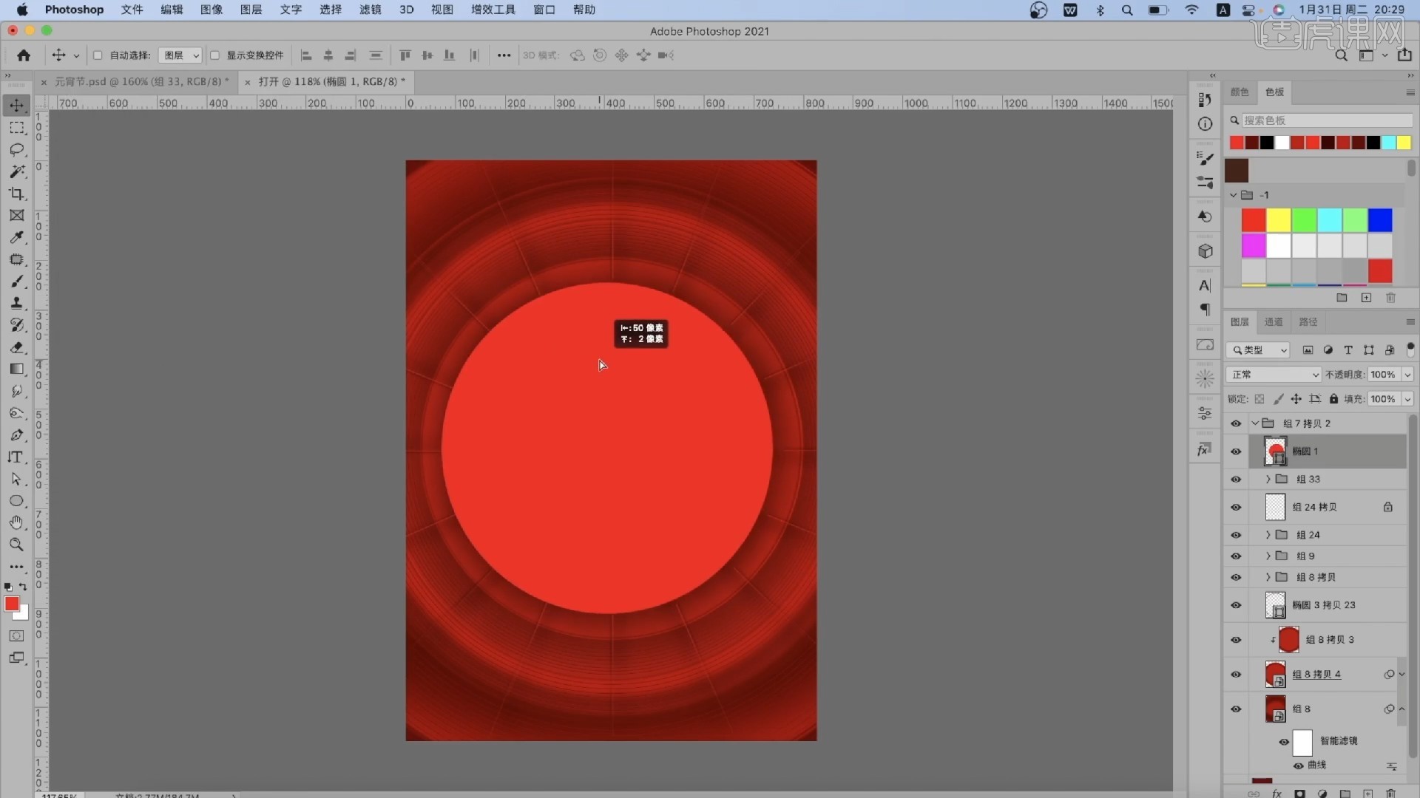This screenshot has height=798, width=1420.
Task: Select the Brush tool
Action: click(x=16, y=282)
